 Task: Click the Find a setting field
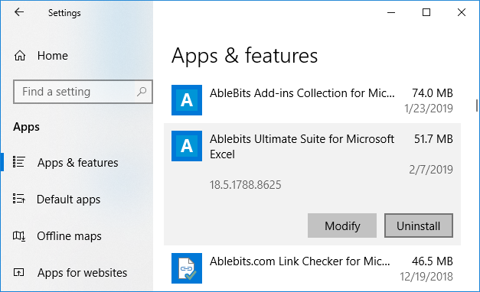pos(83,92)
